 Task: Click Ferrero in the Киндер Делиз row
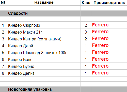tap(100, 73)
